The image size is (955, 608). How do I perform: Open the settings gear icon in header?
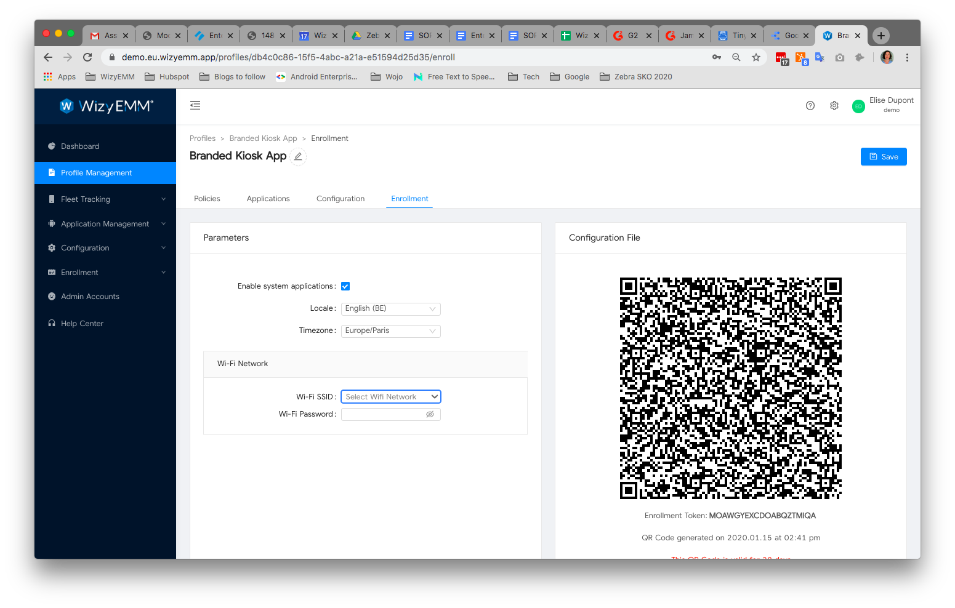click(x=834, y=106)
